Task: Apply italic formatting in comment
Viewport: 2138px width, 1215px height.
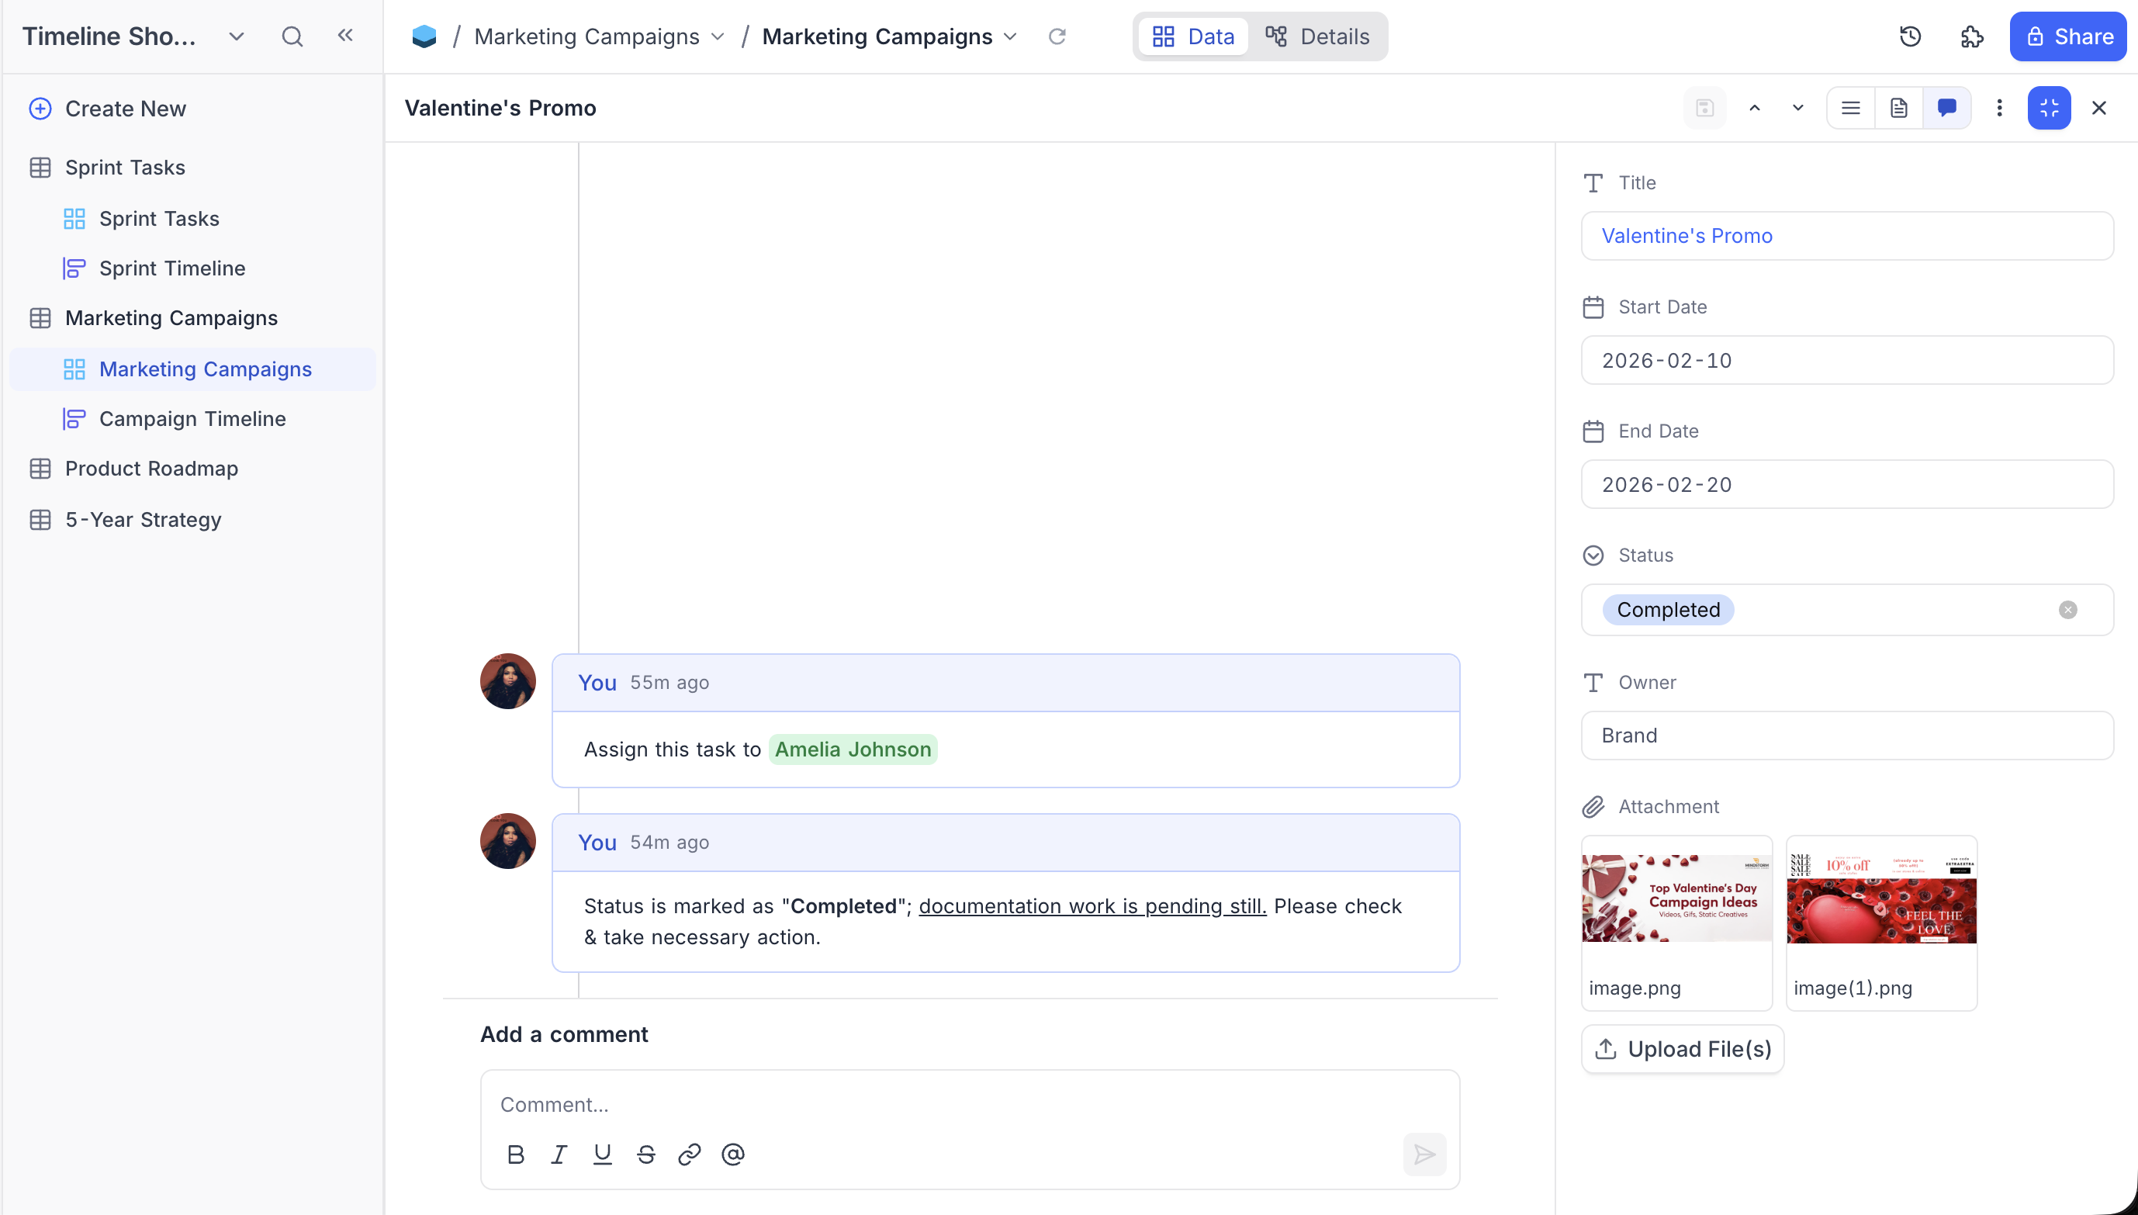Action: 559,1154
